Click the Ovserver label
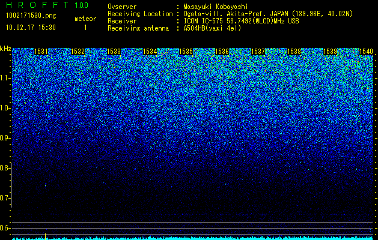378x240 pixels. point(122,7)
